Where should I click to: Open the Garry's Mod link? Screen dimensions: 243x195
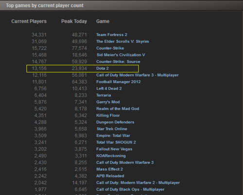pyautogui.click(x=108, y=102)
